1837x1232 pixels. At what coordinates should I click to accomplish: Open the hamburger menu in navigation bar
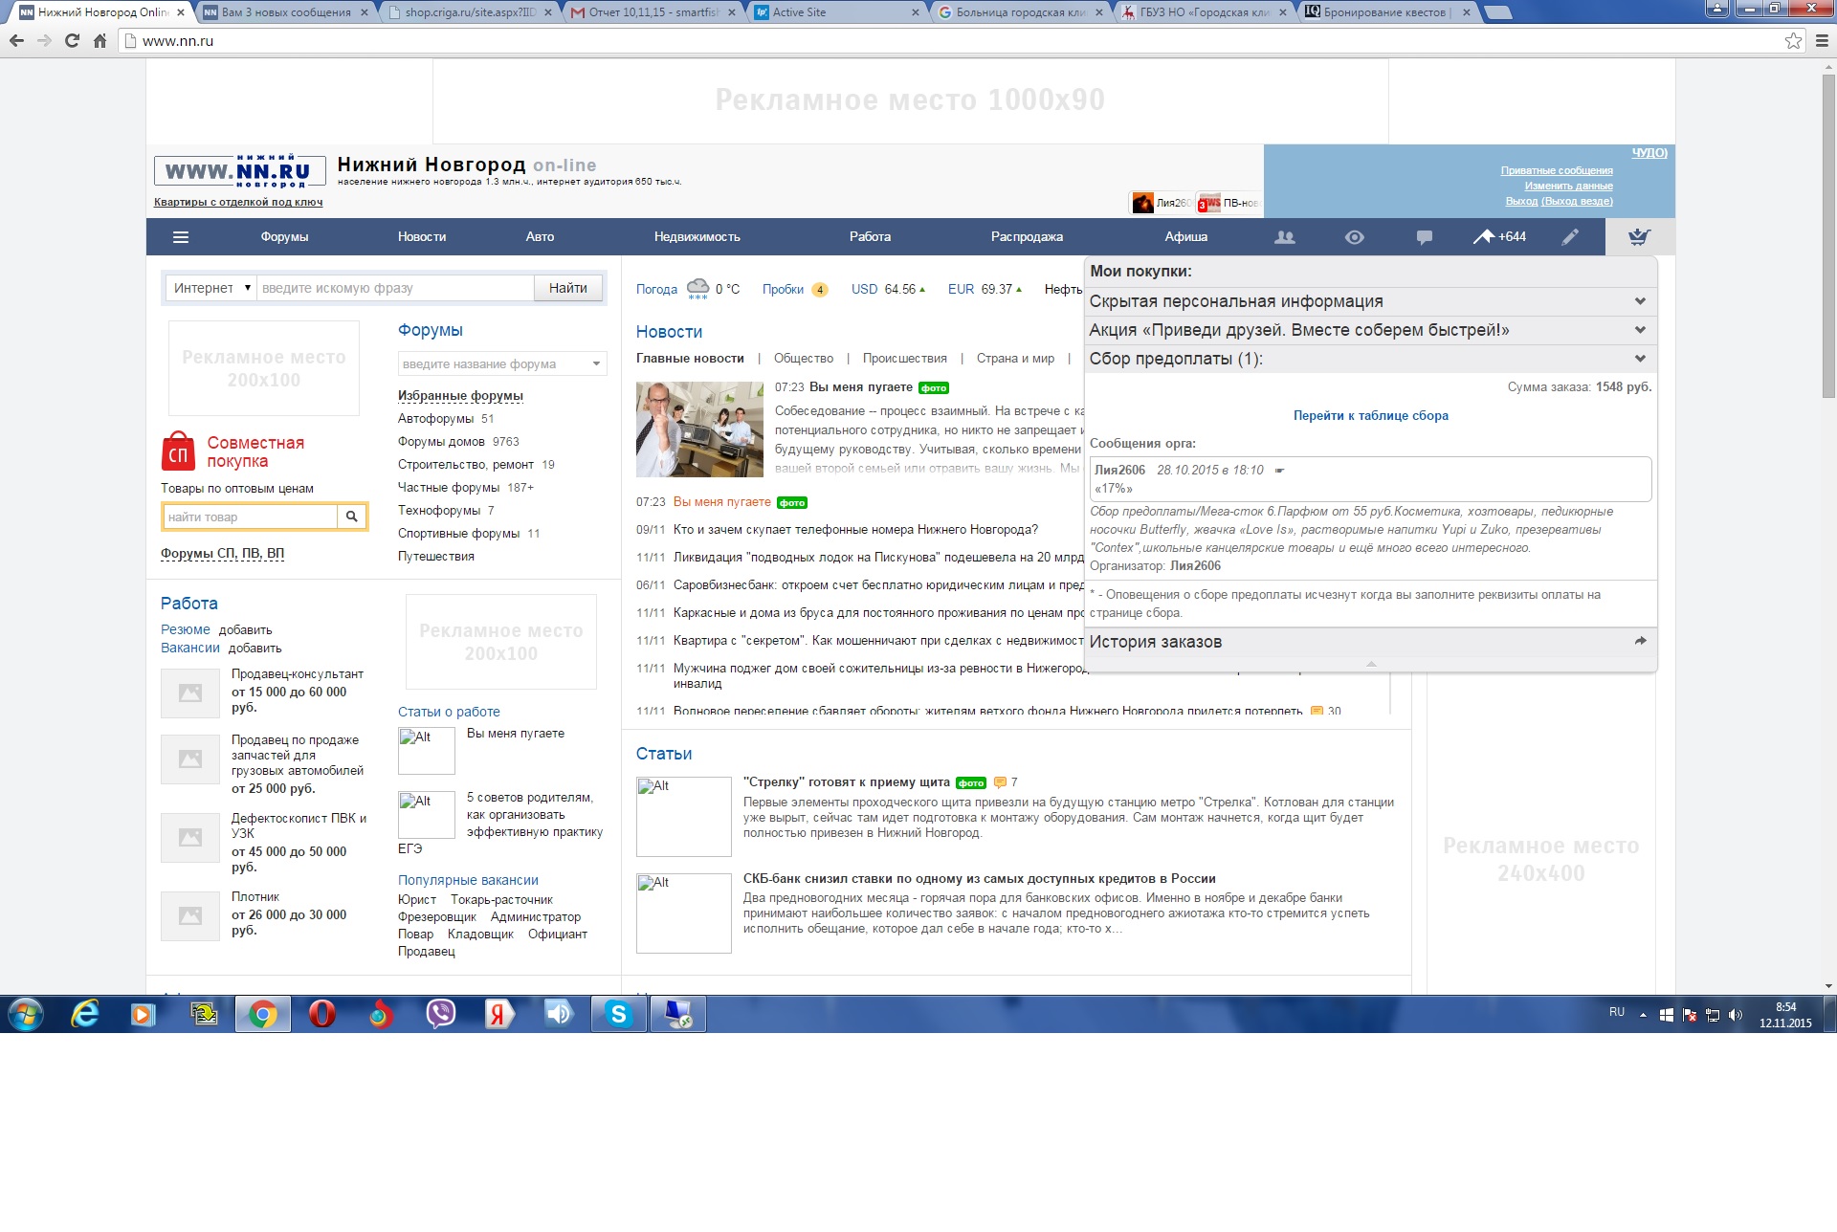tap(181, 237)
